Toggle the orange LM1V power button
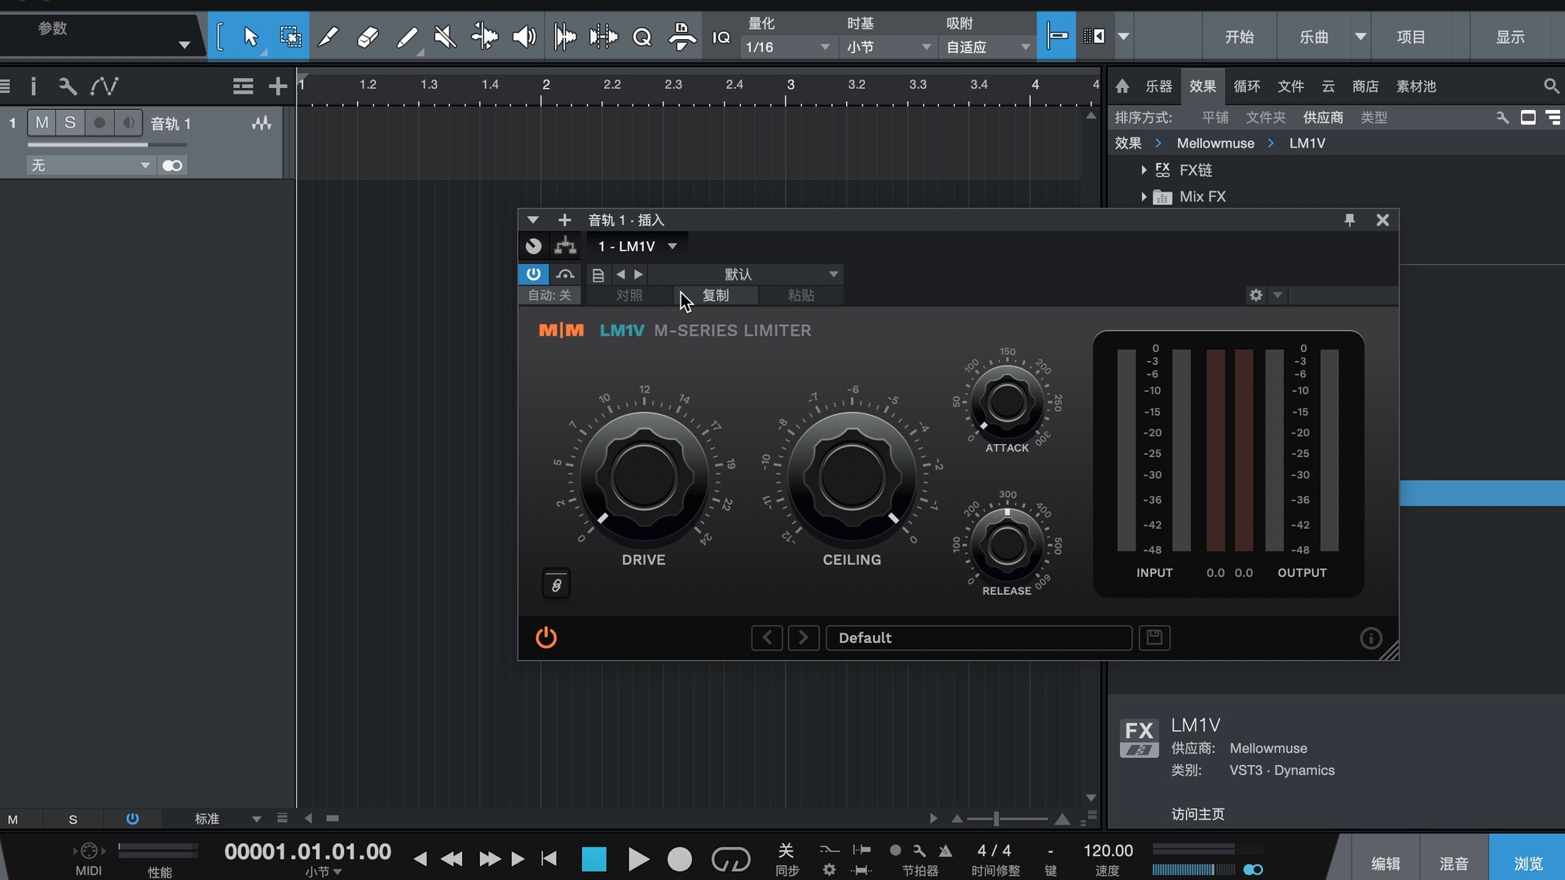This screenshot has height=880, width=1565. (x=546, y=637)
